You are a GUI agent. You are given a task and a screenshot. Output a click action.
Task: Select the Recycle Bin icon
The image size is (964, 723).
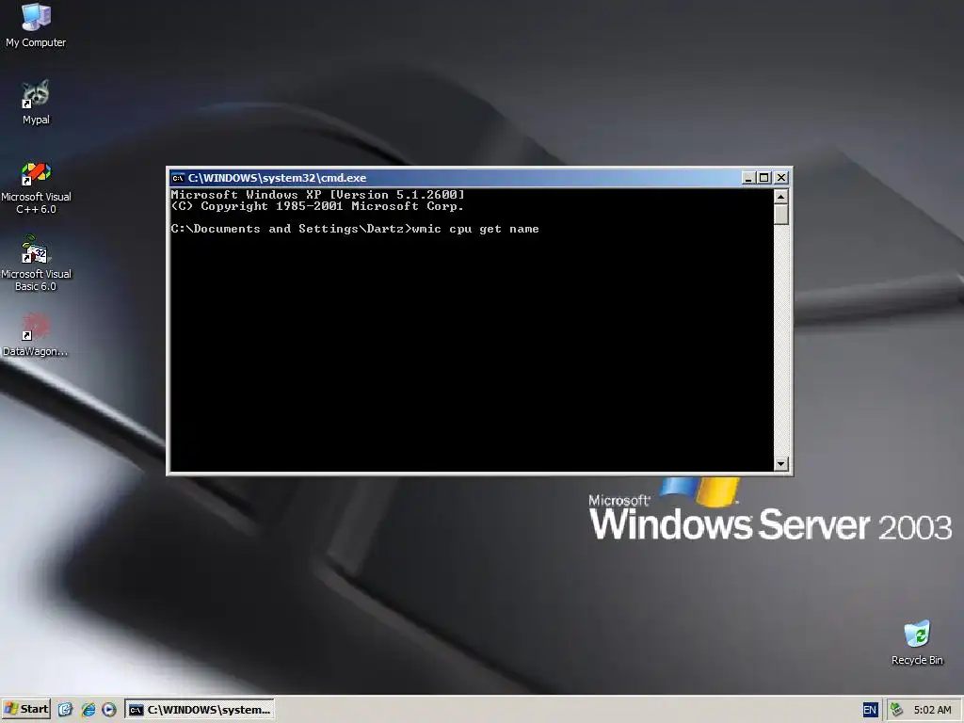click(917, 643)
